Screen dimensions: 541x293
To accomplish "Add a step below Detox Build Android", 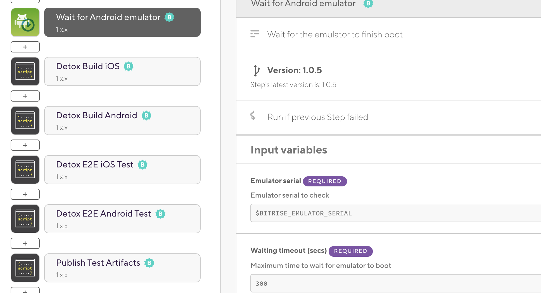I will pyautogui.click(x=25, y=145).
